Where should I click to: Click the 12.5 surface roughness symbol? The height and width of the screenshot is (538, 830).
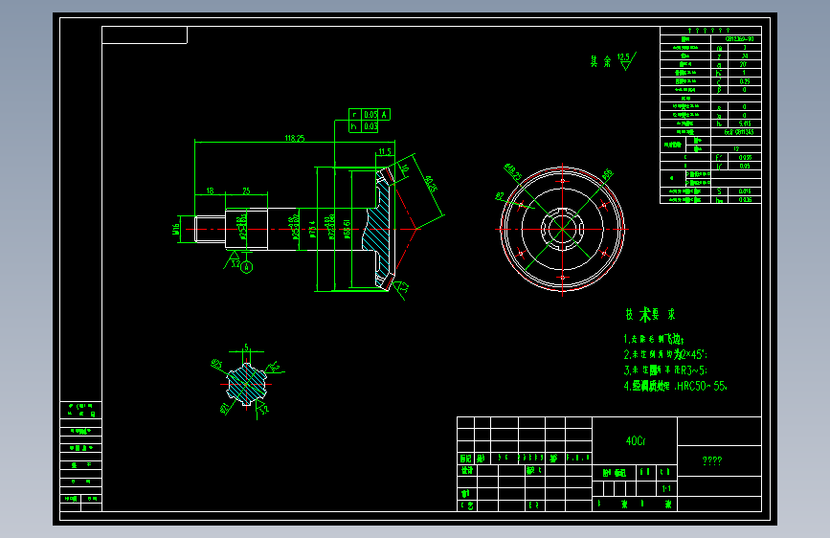pyautogui.click(x=626, y=60)
